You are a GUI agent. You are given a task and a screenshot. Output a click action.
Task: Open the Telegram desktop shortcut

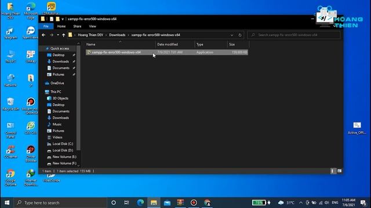point(10,34)
